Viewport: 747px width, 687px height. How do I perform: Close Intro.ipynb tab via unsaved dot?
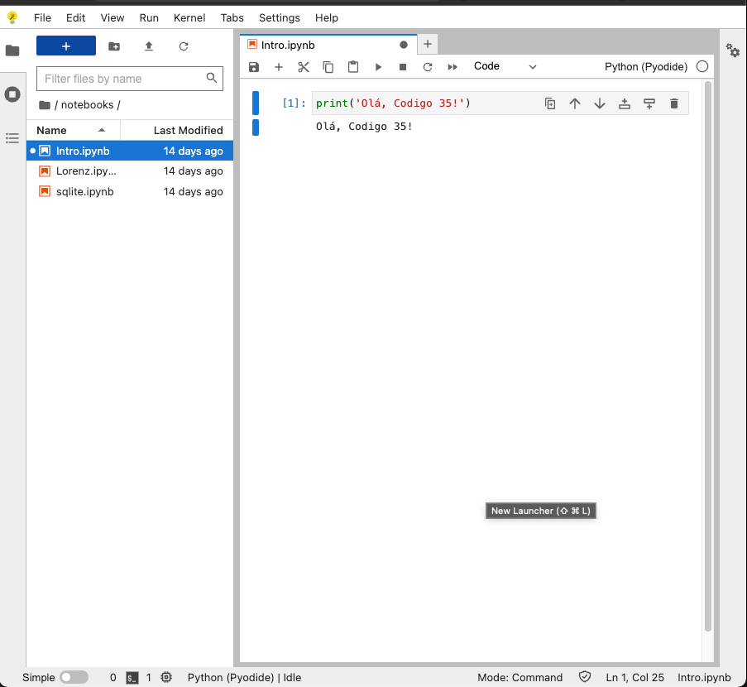pos(404,45)
